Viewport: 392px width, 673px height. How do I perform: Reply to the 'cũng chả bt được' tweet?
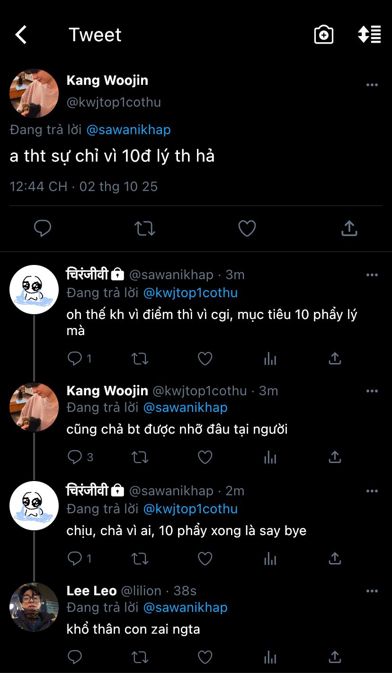pos(75,457)
